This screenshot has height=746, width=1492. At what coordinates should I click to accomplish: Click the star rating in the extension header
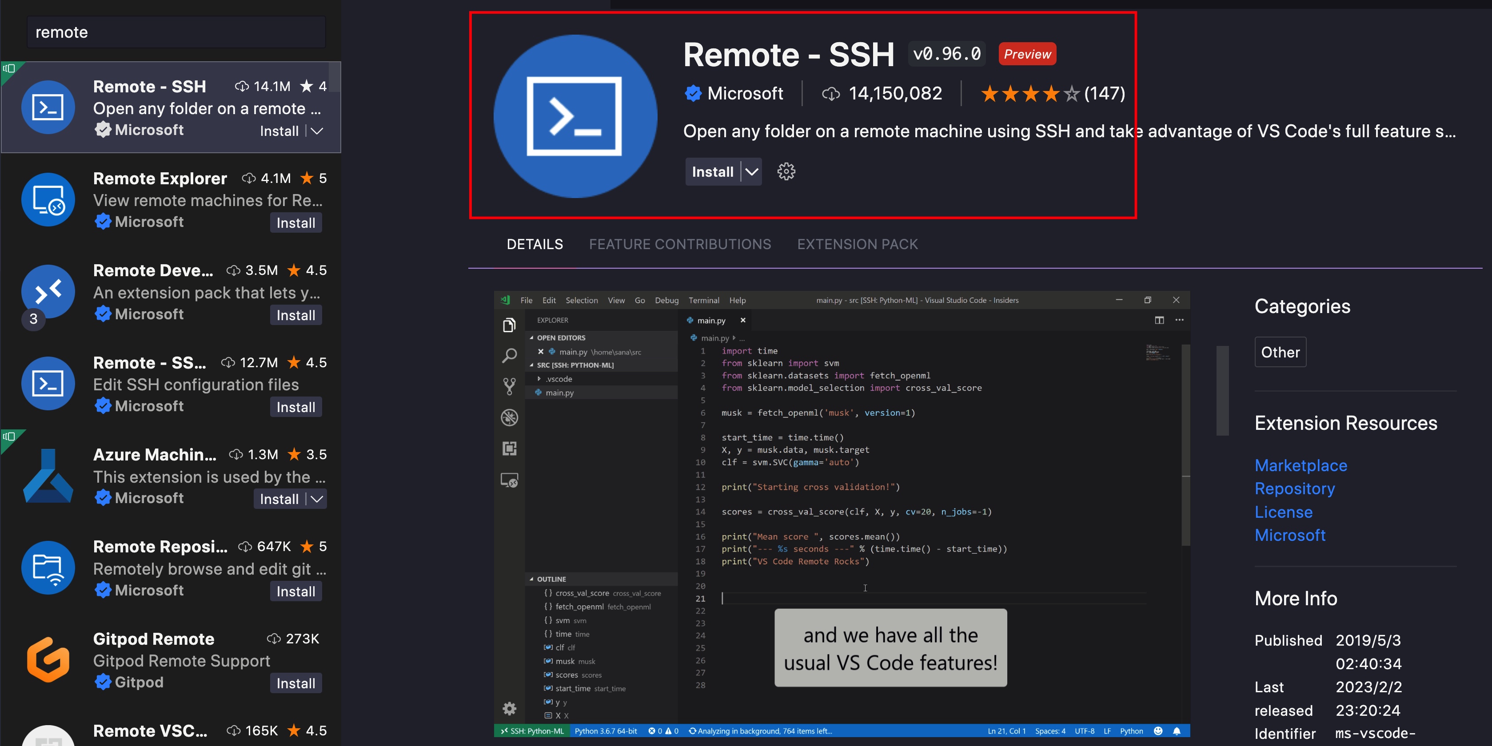pos(1030,93)
